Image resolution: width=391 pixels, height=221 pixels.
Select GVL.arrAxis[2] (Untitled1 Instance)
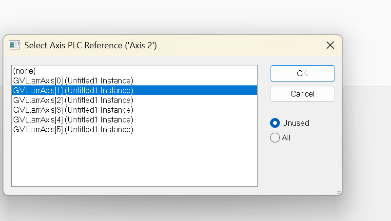coord(73,100)
